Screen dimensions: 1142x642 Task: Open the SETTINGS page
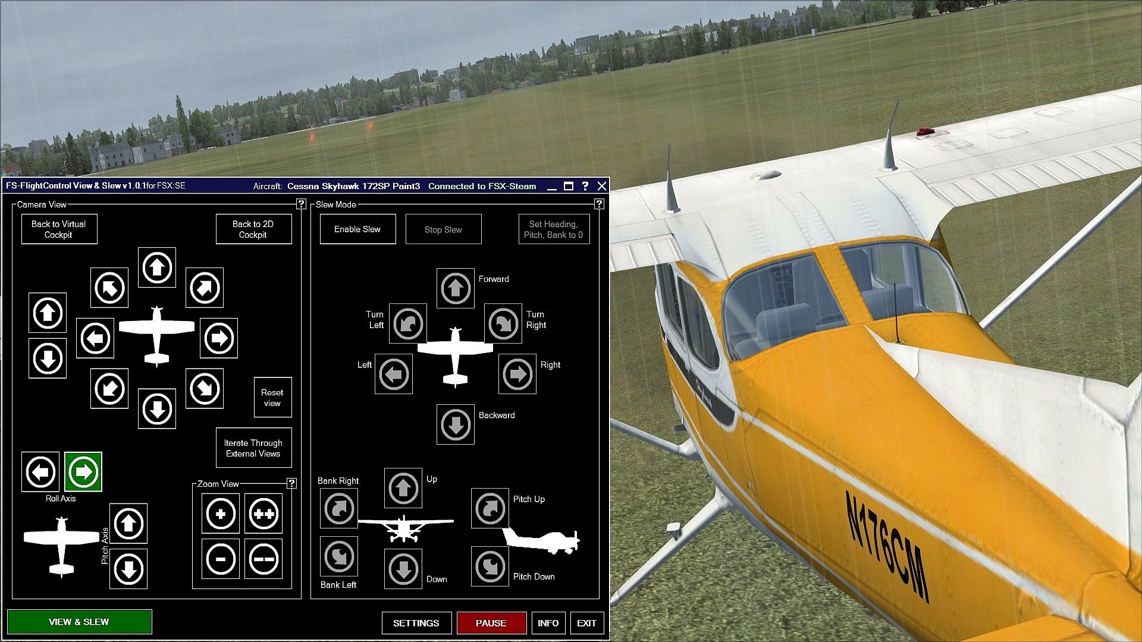416,623
